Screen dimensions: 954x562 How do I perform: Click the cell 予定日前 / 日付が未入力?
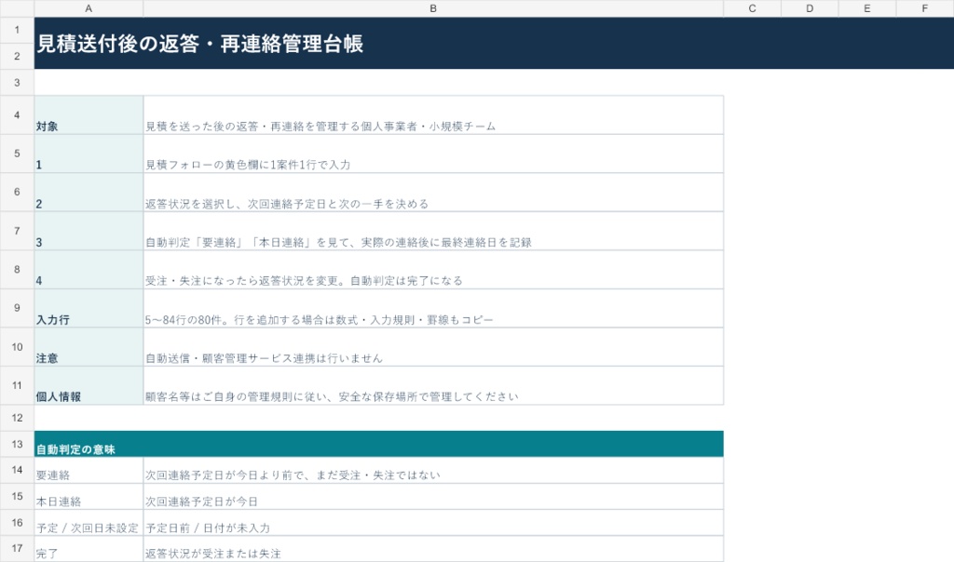tap(433, 523)
